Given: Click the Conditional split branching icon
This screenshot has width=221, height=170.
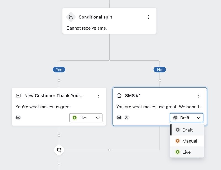Looking at the screenshot, I should [71, 17].
